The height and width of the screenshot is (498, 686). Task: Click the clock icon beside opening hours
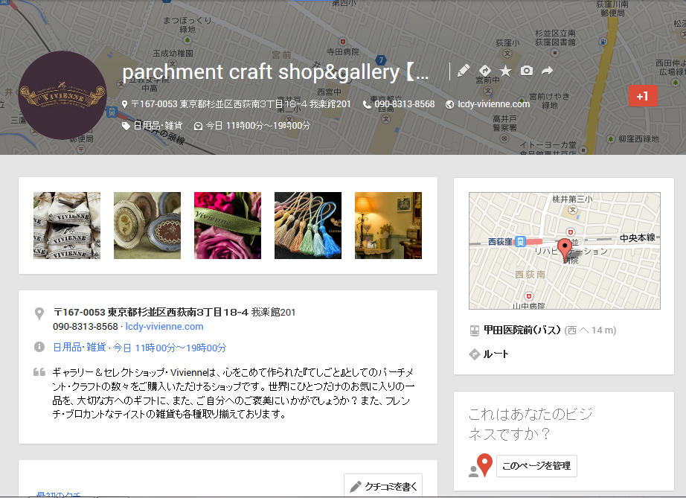(198, 126)
